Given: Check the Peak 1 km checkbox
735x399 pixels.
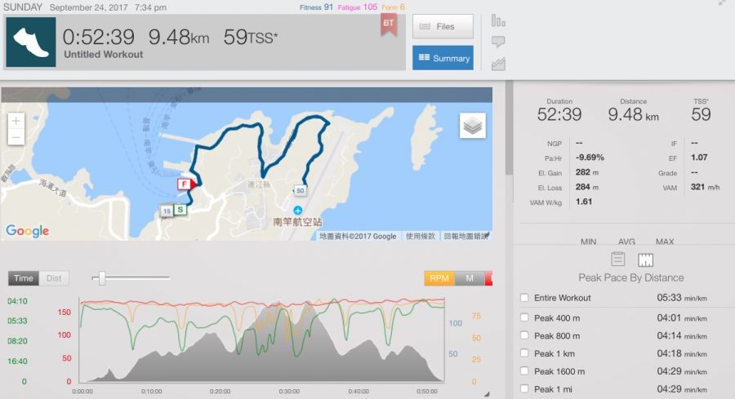Looking at the screenshot, I should coord(524,353).
